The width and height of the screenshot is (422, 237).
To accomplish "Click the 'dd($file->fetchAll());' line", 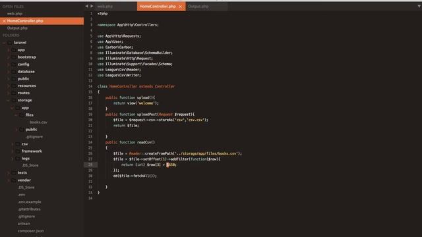I will pos(135,176).
